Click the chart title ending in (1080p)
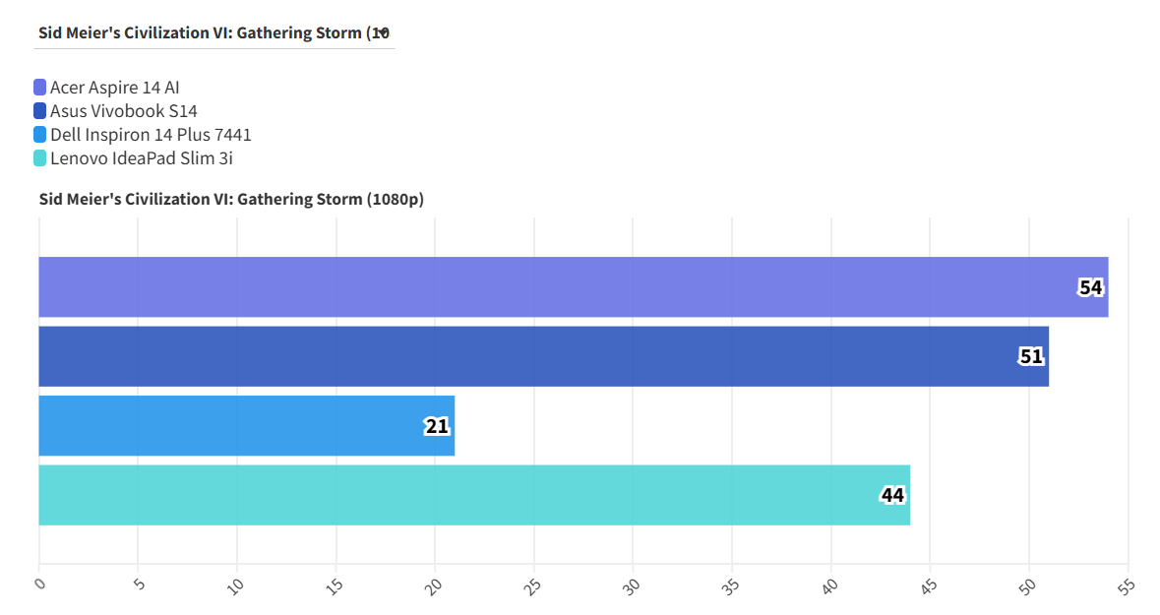 pyautogui.click(x=231, y=199)
